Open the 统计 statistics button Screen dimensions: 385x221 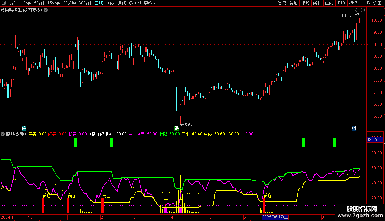coord(317,3)
